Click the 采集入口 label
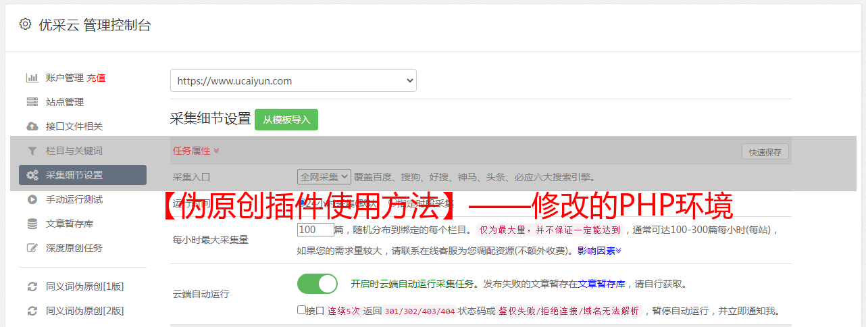This screenshot has height=327, width=866. click(192, 177)
